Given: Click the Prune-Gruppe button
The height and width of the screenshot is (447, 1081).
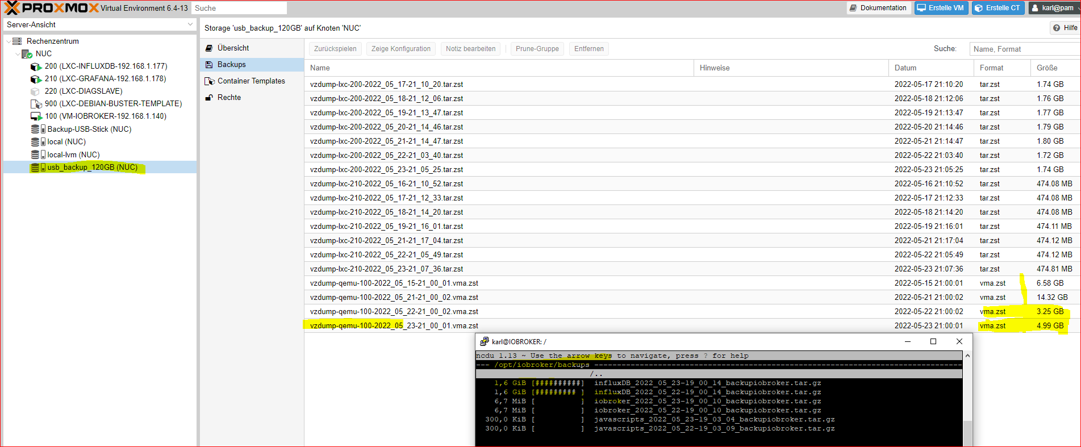Looking at the screenshot, I should 537,49.
